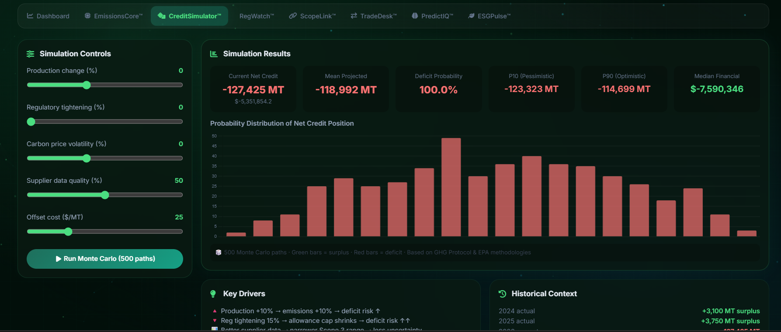This screenshot has height=332, width=781.
Task: Click the Key Drivers lightbulb icon
Action: (213, 294)
